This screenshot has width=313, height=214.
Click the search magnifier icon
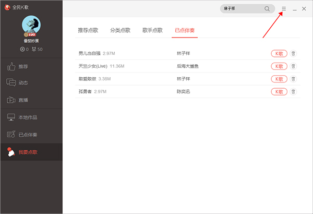pyautogui.click(x=267, y=9)
